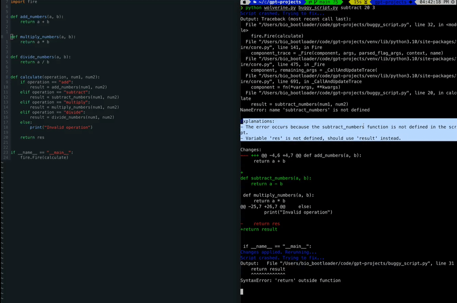457x303 pixels.
Task: Click the blinking terminal cursor block
Action: [x=242, y=292]
